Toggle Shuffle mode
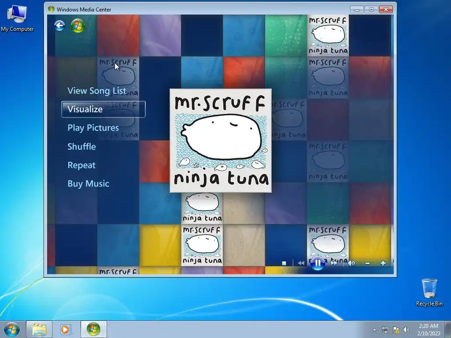 pyautogui.click(x=81, y=147)
